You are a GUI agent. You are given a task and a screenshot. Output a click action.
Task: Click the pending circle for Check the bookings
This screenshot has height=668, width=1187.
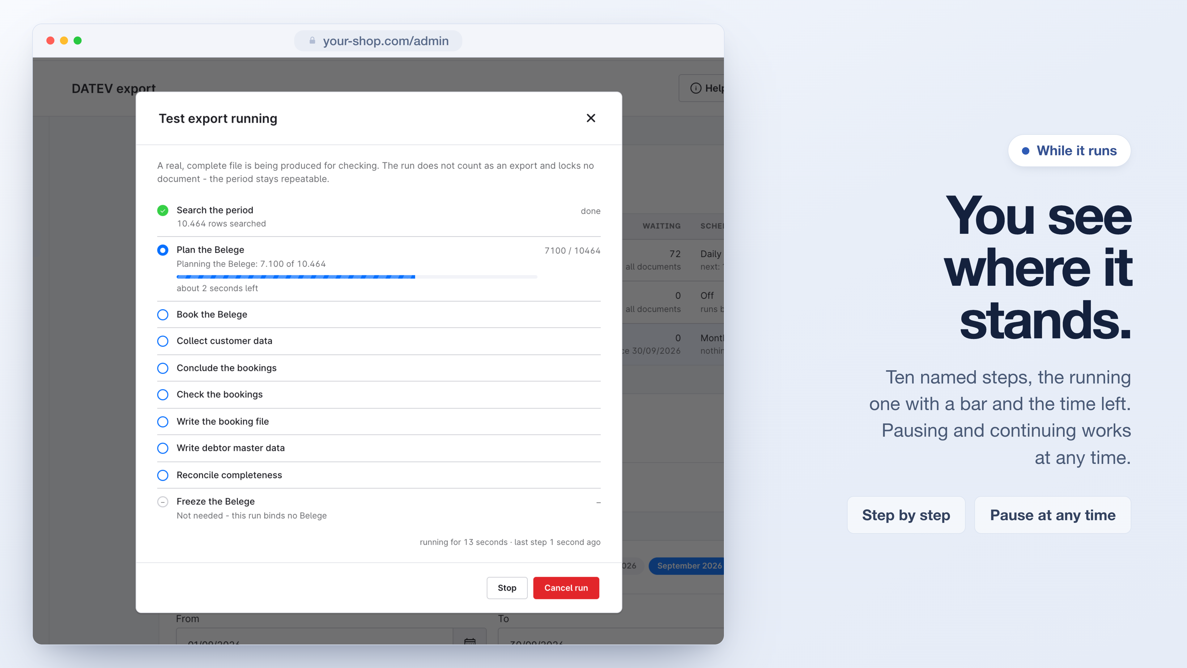click(163, 395)
